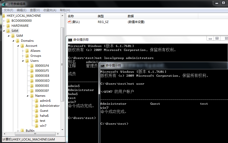The width and height of the screenshot is (228, 143).
Task: Open the 帮助(H) menu
Action: [65, 10]
